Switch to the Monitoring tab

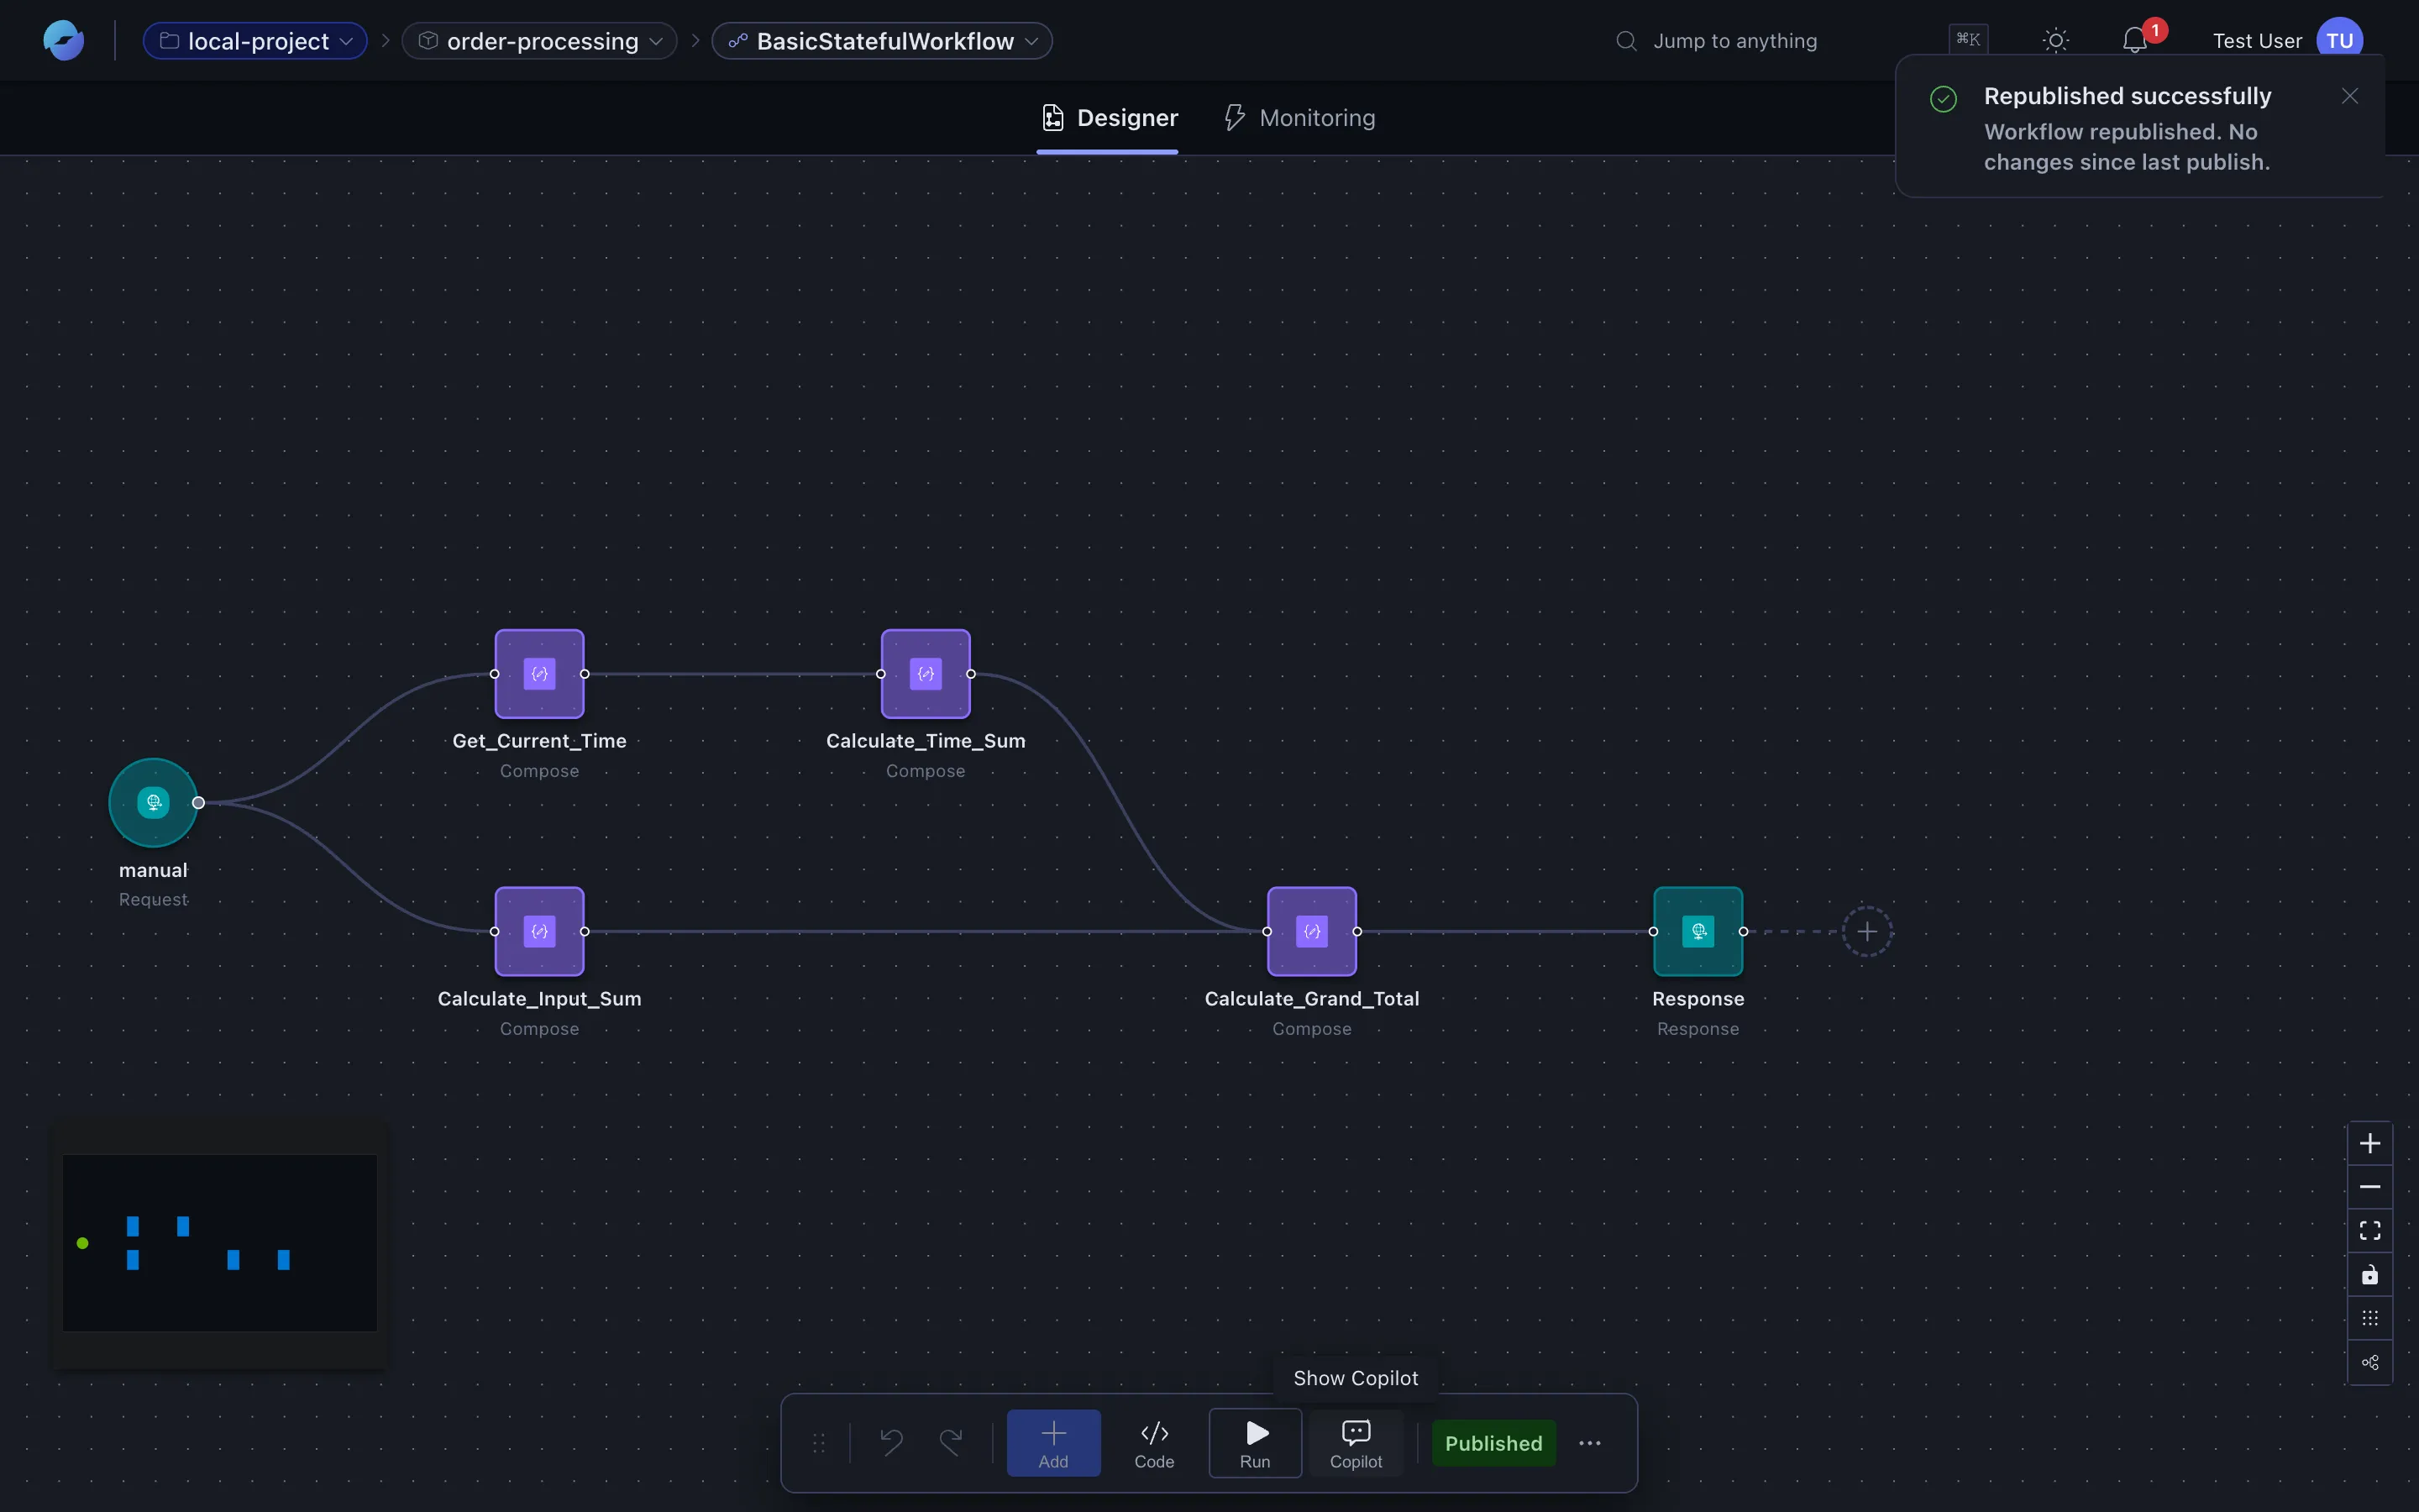click(x=1299, y=118)
